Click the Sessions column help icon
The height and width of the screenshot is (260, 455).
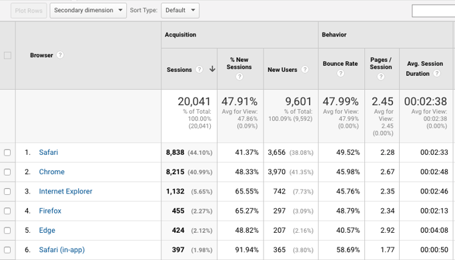point(199,69)
